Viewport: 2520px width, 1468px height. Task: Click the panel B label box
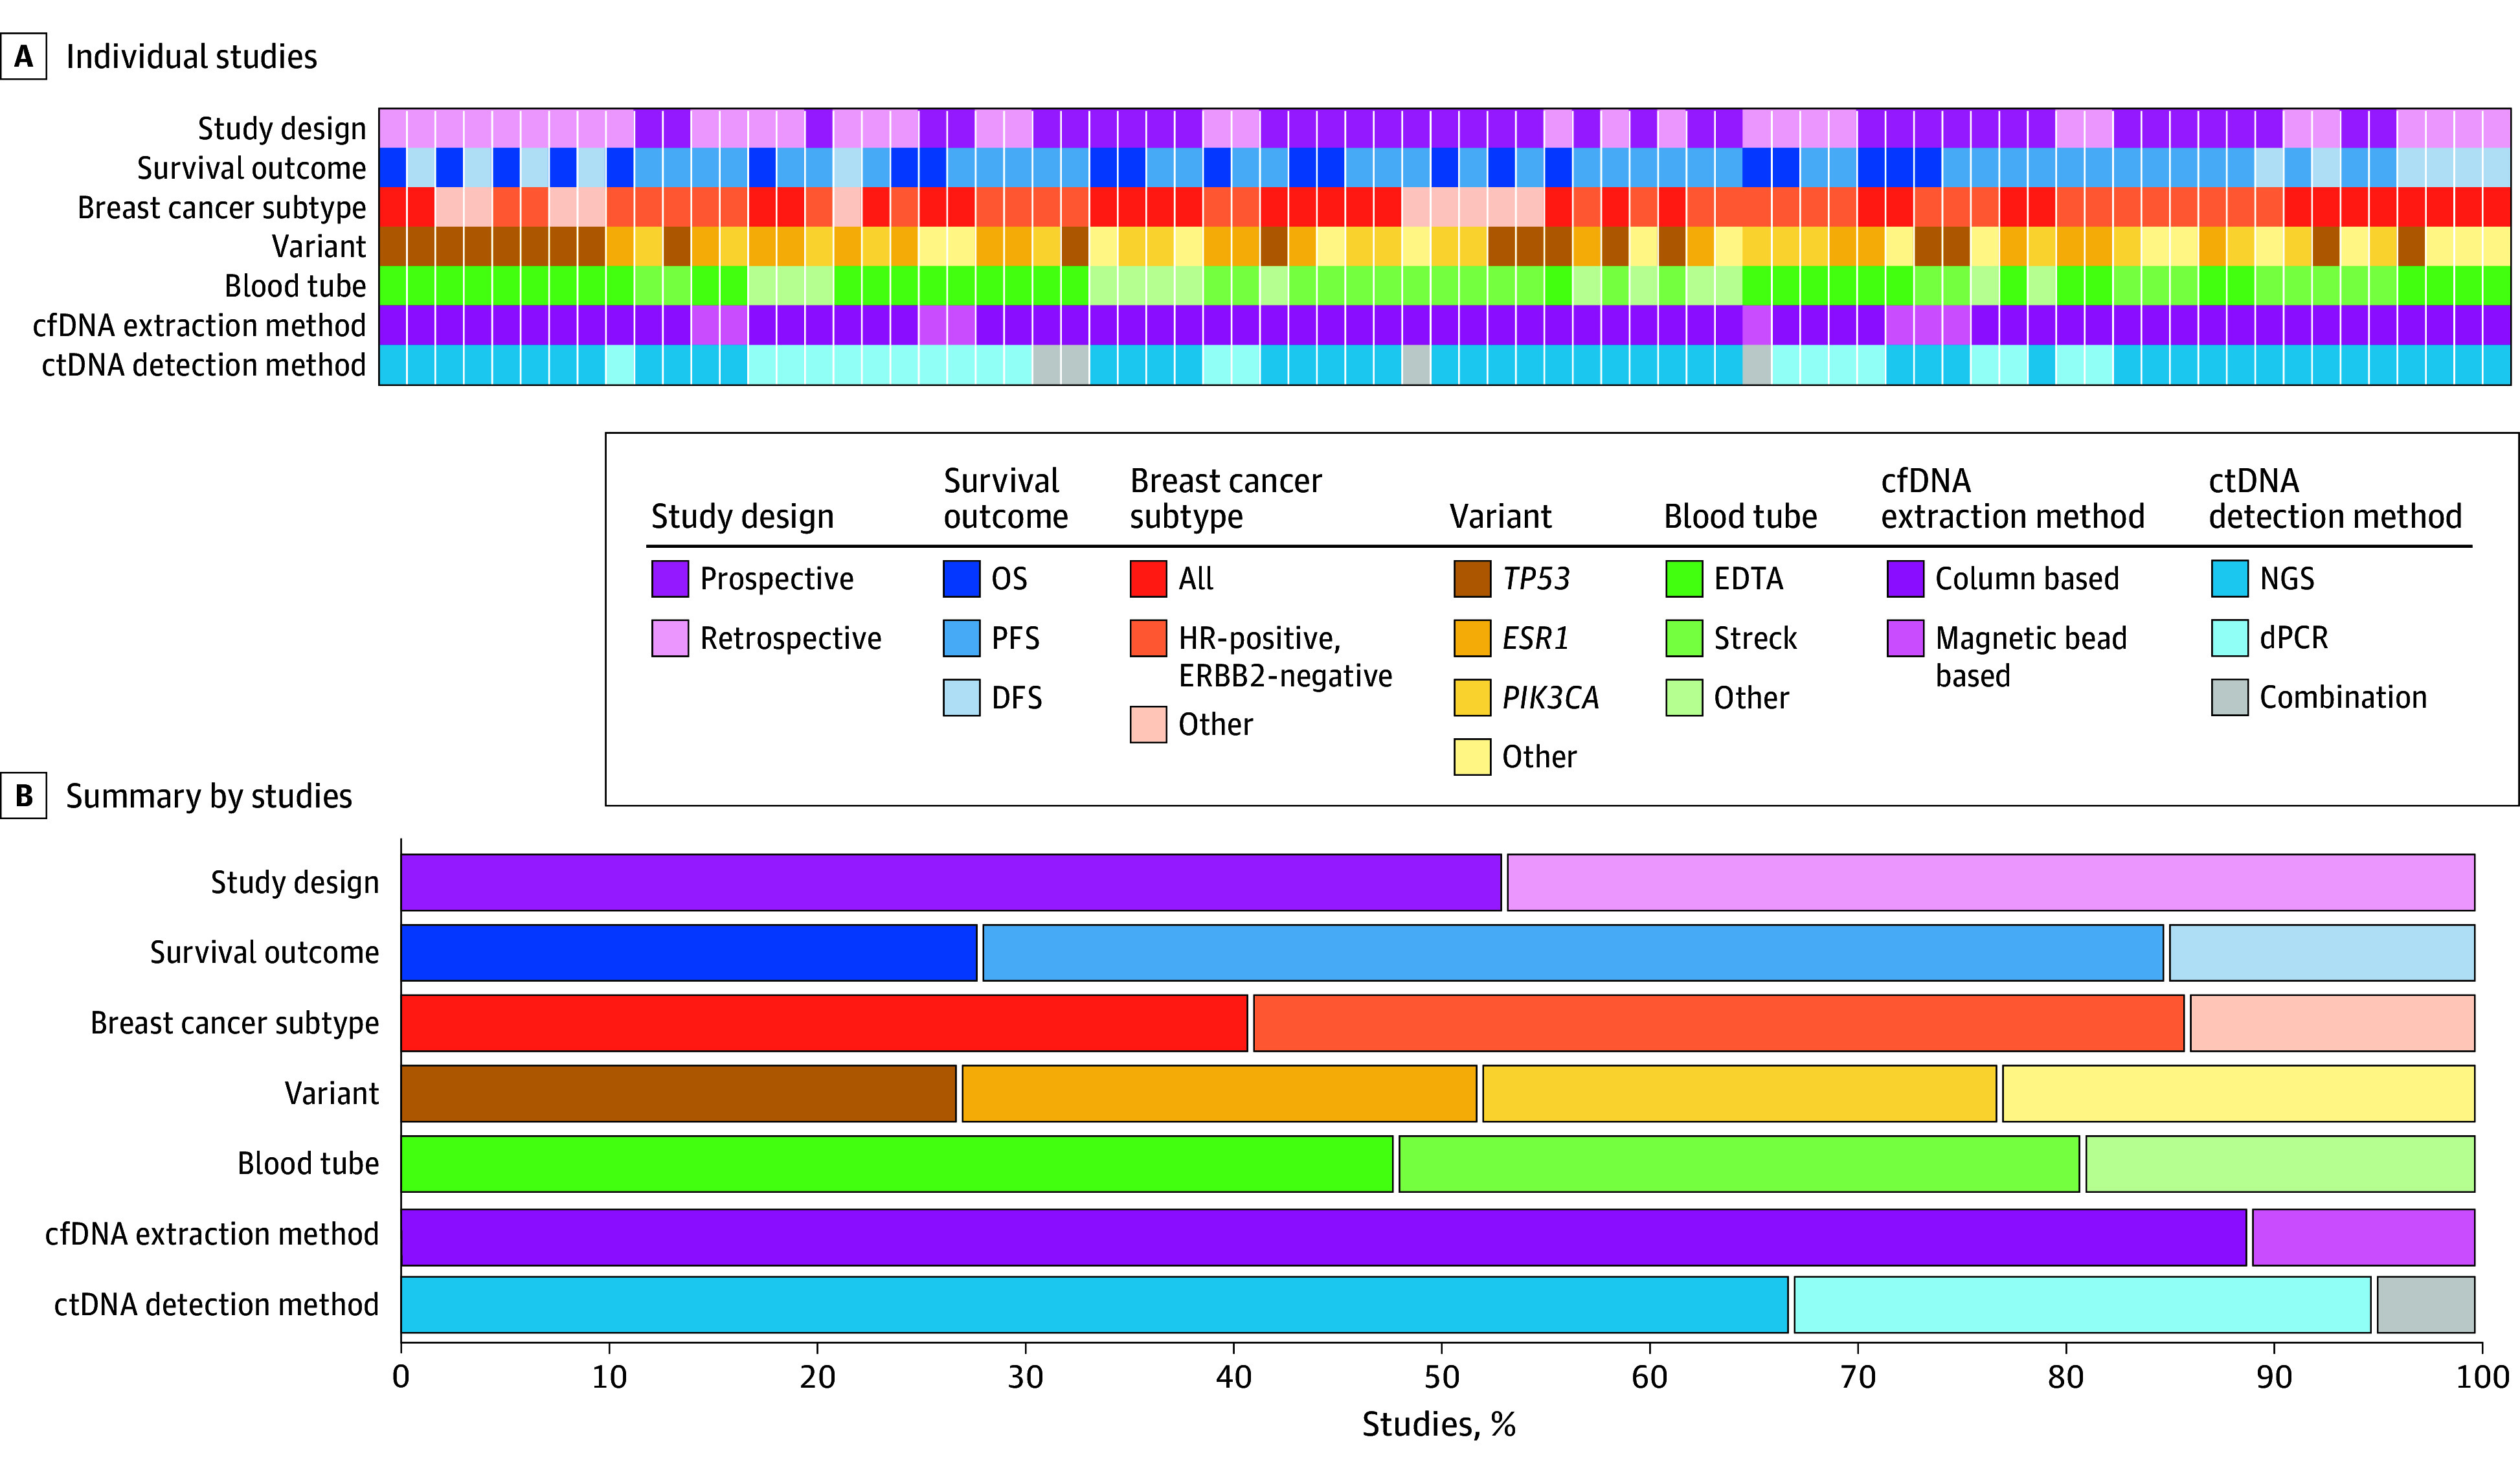click(24, 795)
